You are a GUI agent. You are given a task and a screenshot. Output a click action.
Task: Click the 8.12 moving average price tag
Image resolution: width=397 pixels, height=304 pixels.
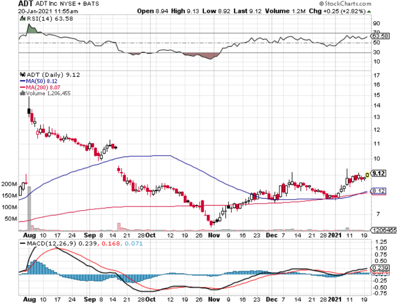pyautogui.click(x=378, y=191)
